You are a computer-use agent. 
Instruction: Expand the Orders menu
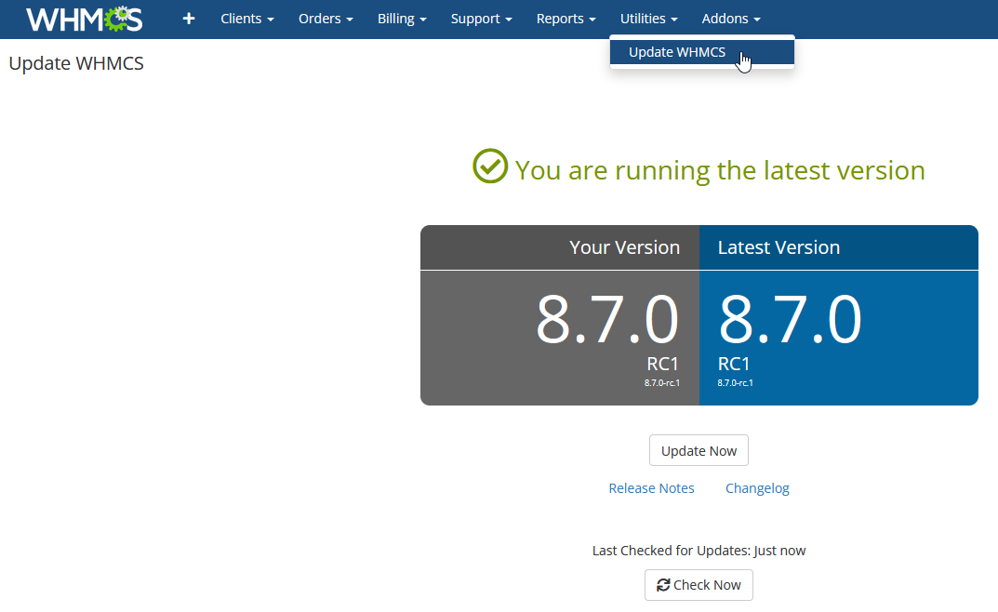pos(326,20)
